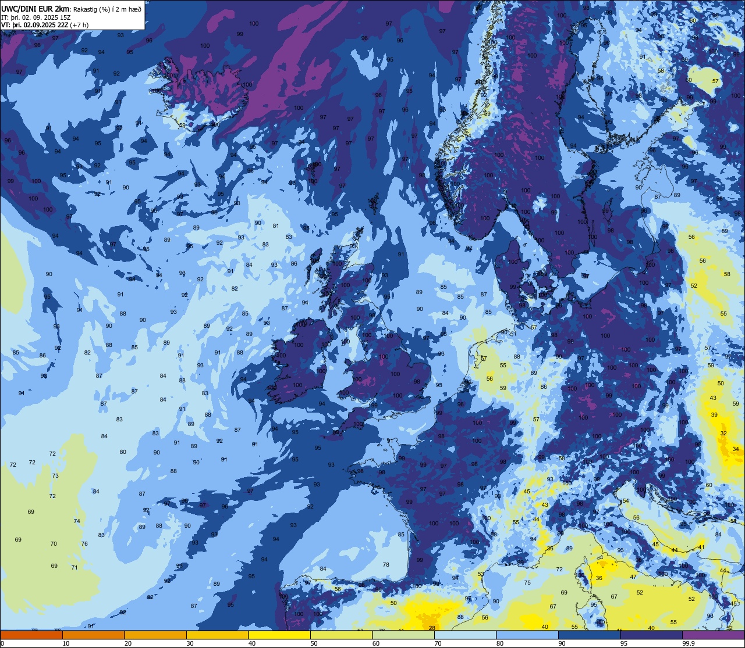
Task: Click the "(+7 h)" forecast offset text
Action: pos(79,25)
